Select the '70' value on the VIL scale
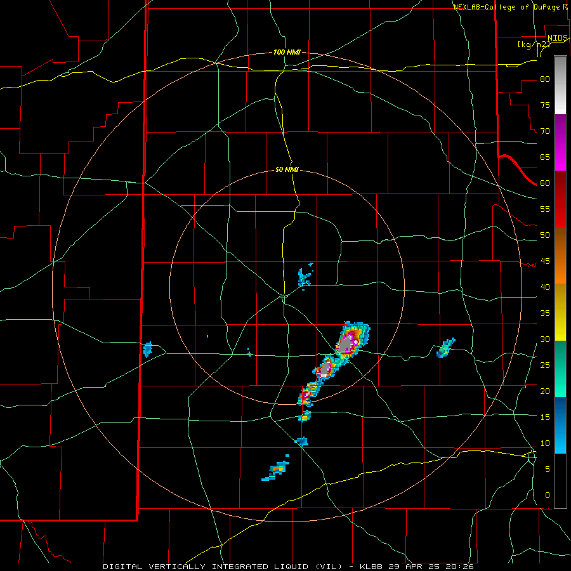571x571 pixels. click(545, 131)
